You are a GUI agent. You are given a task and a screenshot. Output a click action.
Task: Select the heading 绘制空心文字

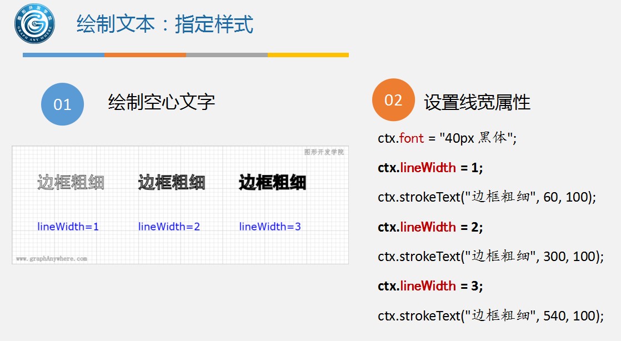pyautogui.click(x=162, y=102)
